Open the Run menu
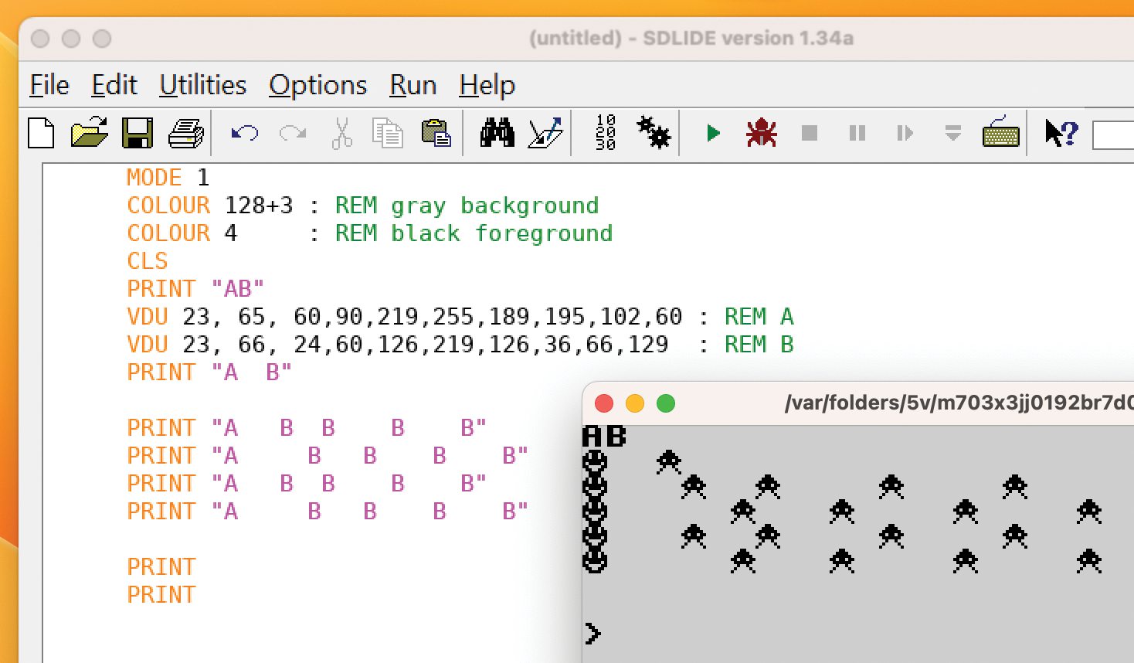Image resolution: width=1134 pixels, height=663 pixels. (413, 85)
